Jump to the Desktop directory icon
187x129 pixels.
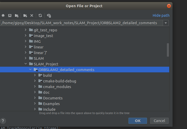(x=10, y=15)
